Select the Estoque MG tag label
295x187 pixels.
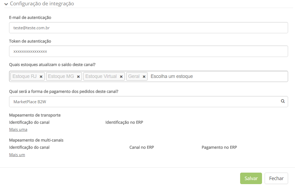pos(61,76)
